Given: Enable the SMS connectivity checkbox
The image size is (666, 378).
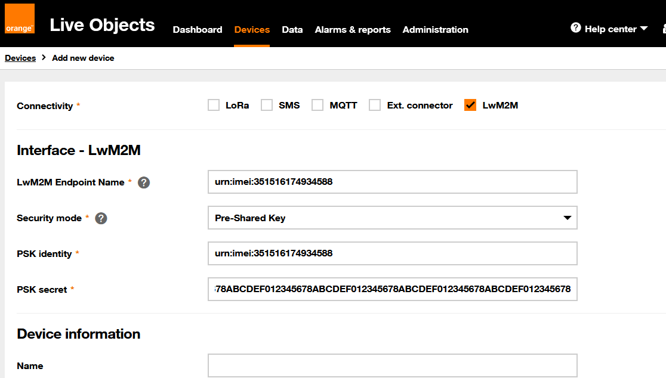Looking at the screenshot, I should click(267, 106).
